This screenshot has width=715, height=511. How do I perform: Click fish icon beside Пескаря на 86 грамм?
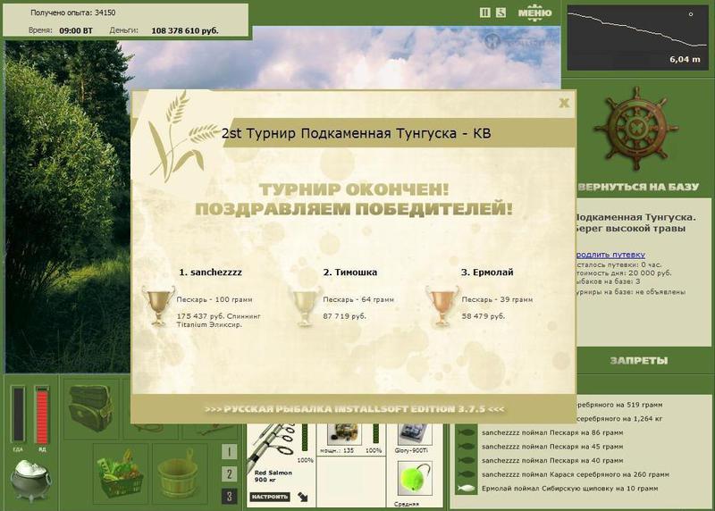coord(466,432)
